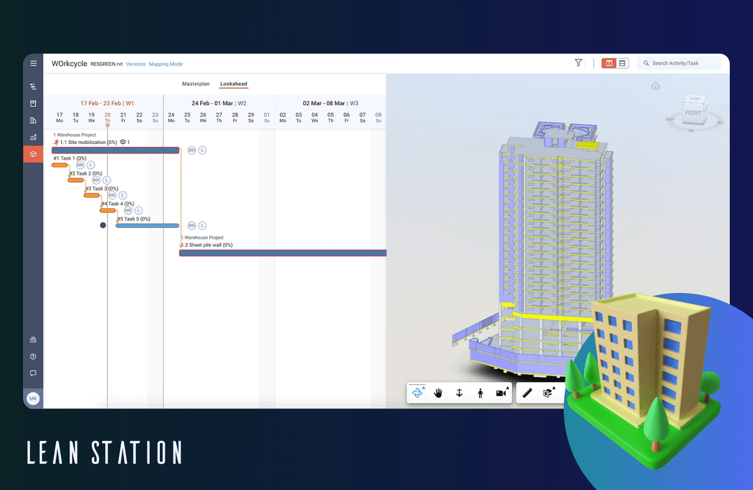
Task: Select the Pan hand tool
Action: click(438, 393)
